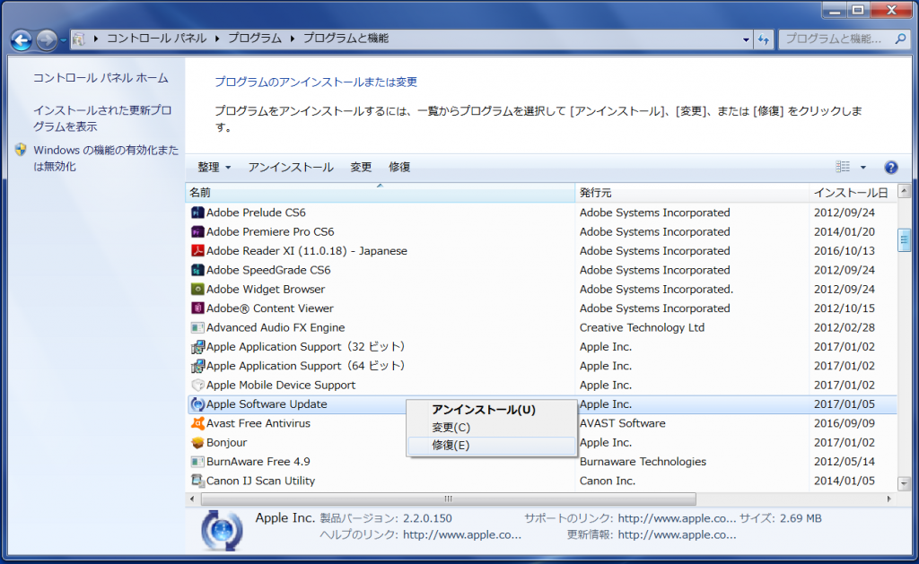Click the search magnifier icon
919x564 pixels.
coord(900,39)
